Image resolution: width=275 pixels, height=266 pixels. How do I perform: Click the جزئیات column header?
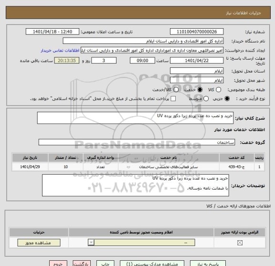tap(39, 232)
